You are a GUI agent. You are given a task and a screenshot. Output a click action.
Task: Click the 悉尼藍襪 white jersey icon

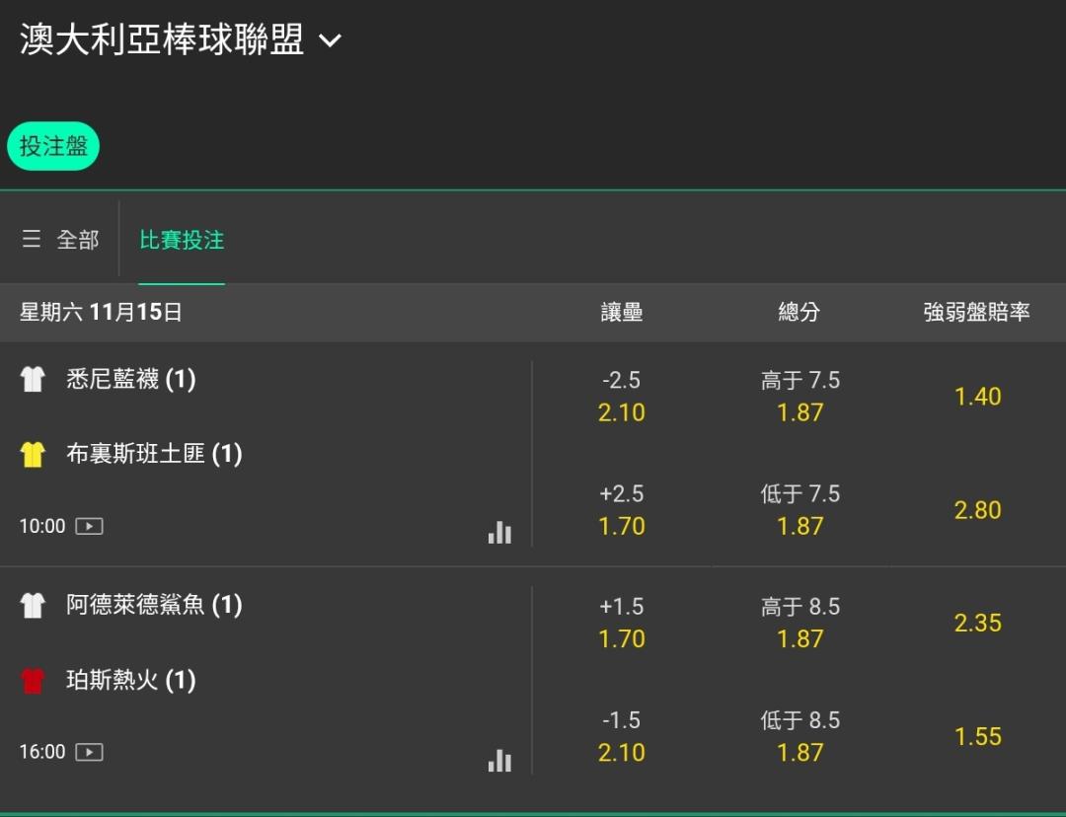33,379
